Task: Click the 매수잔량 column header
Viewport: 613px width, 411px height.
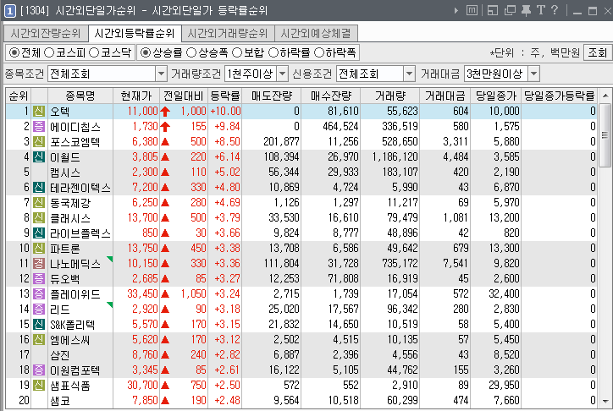Action: pos(331,96)
